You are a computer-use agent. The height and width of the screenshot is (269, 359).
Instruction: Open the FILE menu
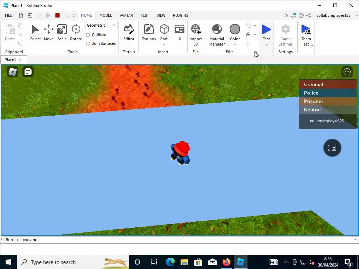click(9, 15)
